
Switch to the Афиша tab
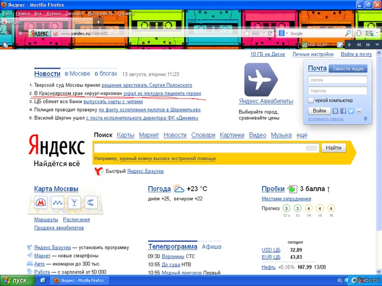[x=212, y=247]
